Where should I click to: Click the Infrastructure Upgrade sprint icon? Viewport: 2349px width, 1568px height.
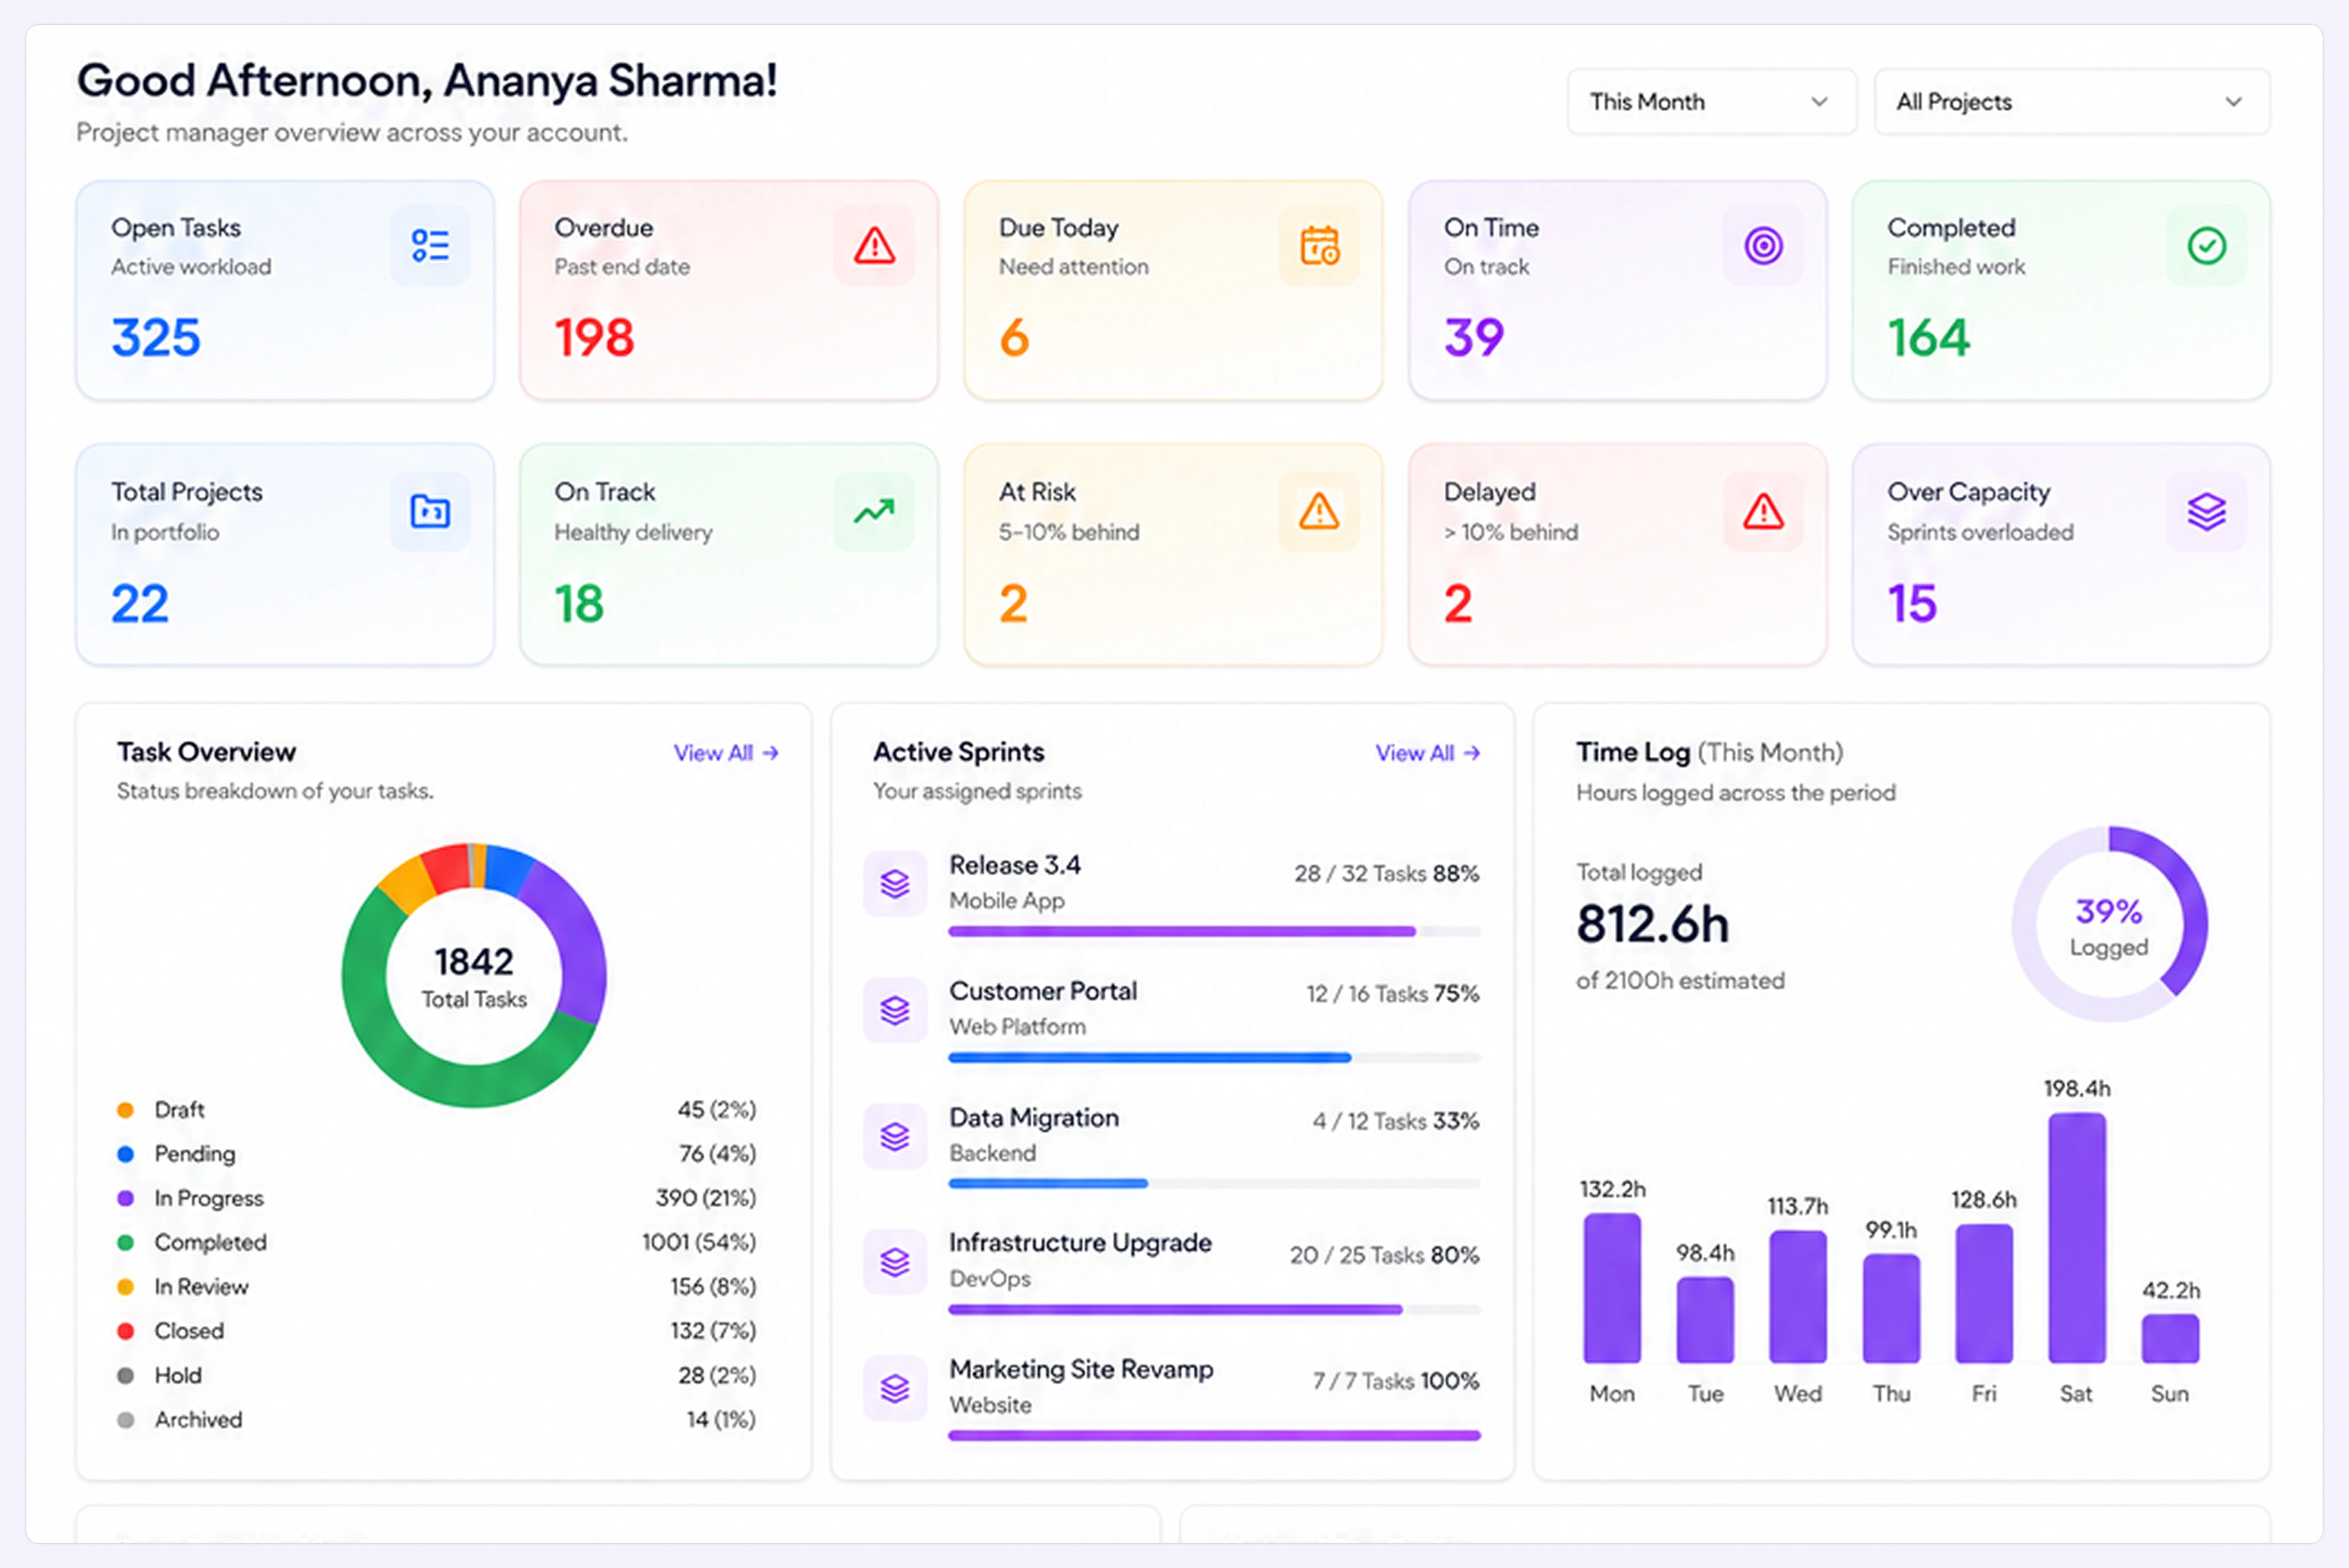tap(895, 1262)
